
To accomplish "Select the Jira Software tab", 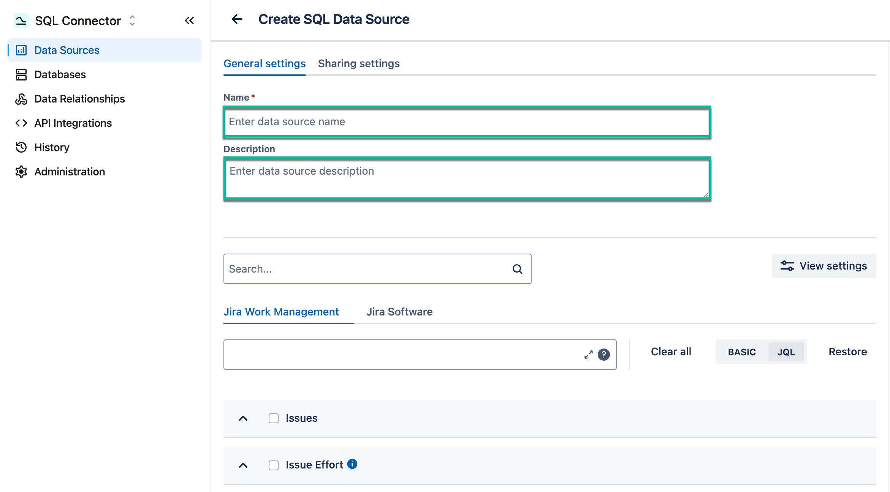I will (x=399, y=312).
